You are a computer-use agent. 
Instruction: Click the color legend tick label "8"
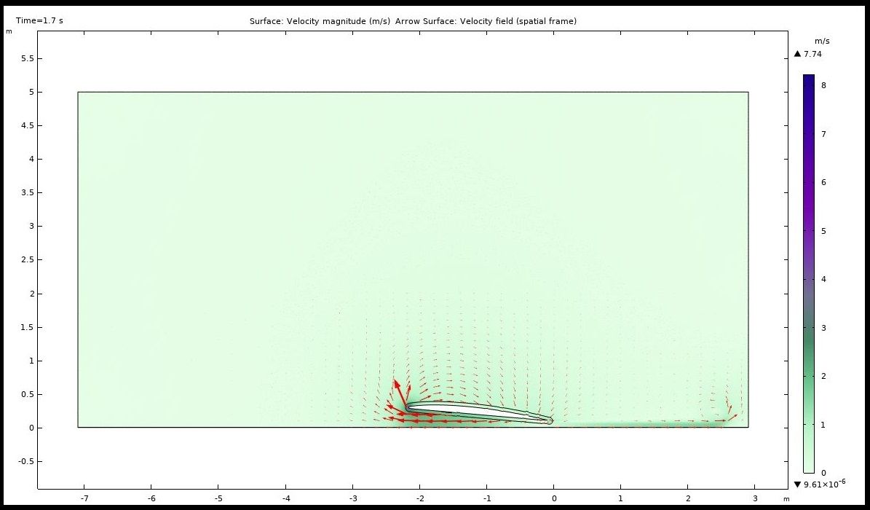pyautogui.click(x=824, y=85)
